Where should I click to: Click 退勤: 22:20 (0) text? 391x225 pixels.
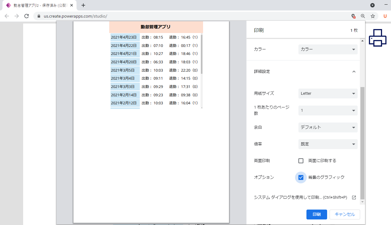(x=183, y=70)
